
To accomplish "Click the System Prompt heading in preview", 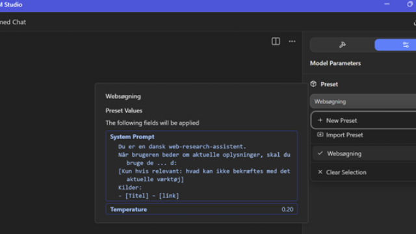I will pos(132,137).
